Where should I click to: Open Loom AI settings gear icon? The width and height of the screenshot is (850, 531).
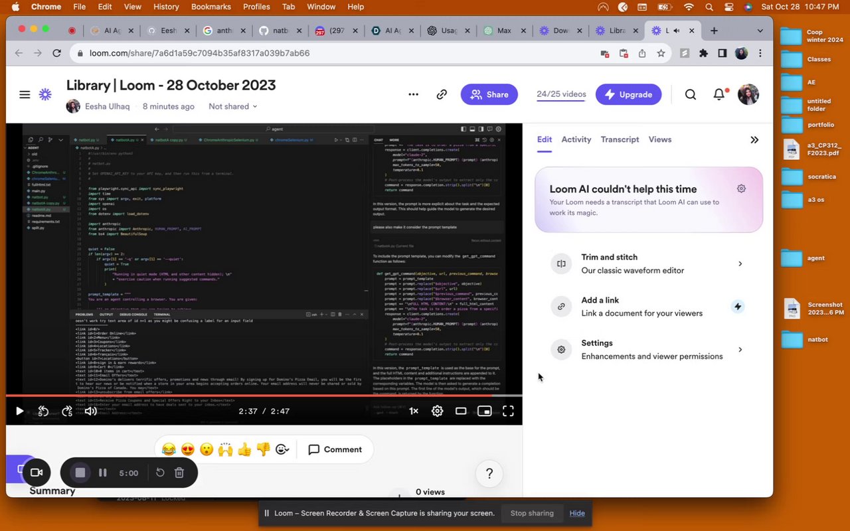coord(741,189)
